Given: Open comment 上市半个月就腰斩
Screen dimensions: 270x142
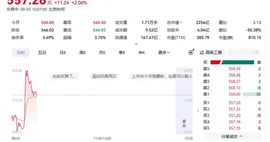Looking at the screenshot, I should click(161, 76).
